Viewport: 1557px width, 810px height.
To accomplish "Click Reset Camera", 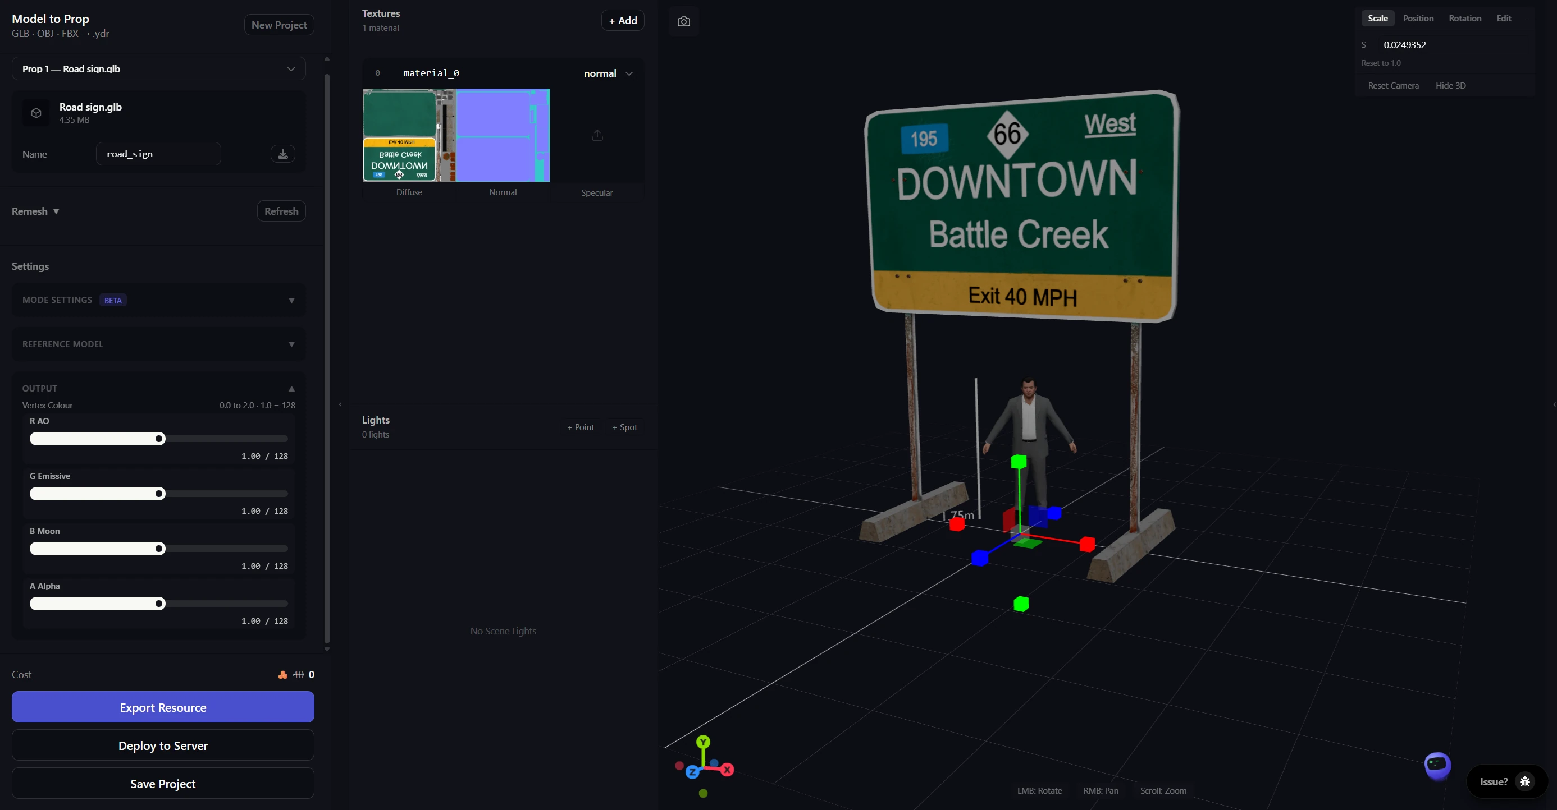I will pyautogui.click(x=1393, y=86).
